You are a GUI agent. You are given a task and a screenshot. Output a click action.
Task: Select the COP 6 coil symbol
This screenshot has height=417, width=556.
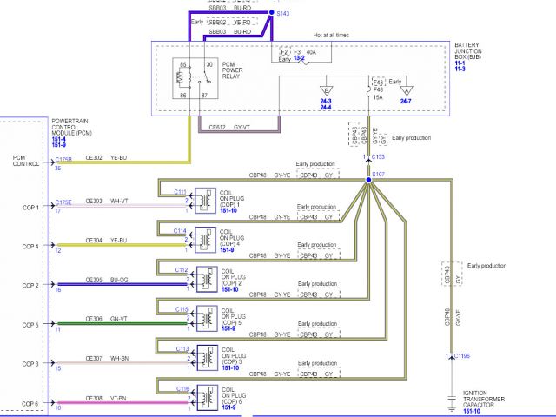(x=207, y=396)
